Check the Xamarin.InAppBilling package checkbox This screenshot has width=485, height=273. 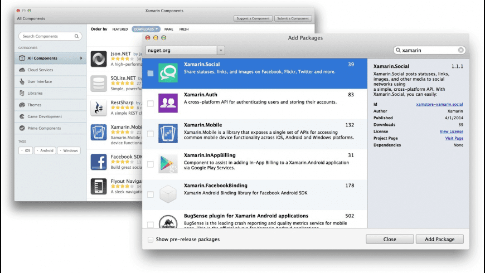pos(151,164)
